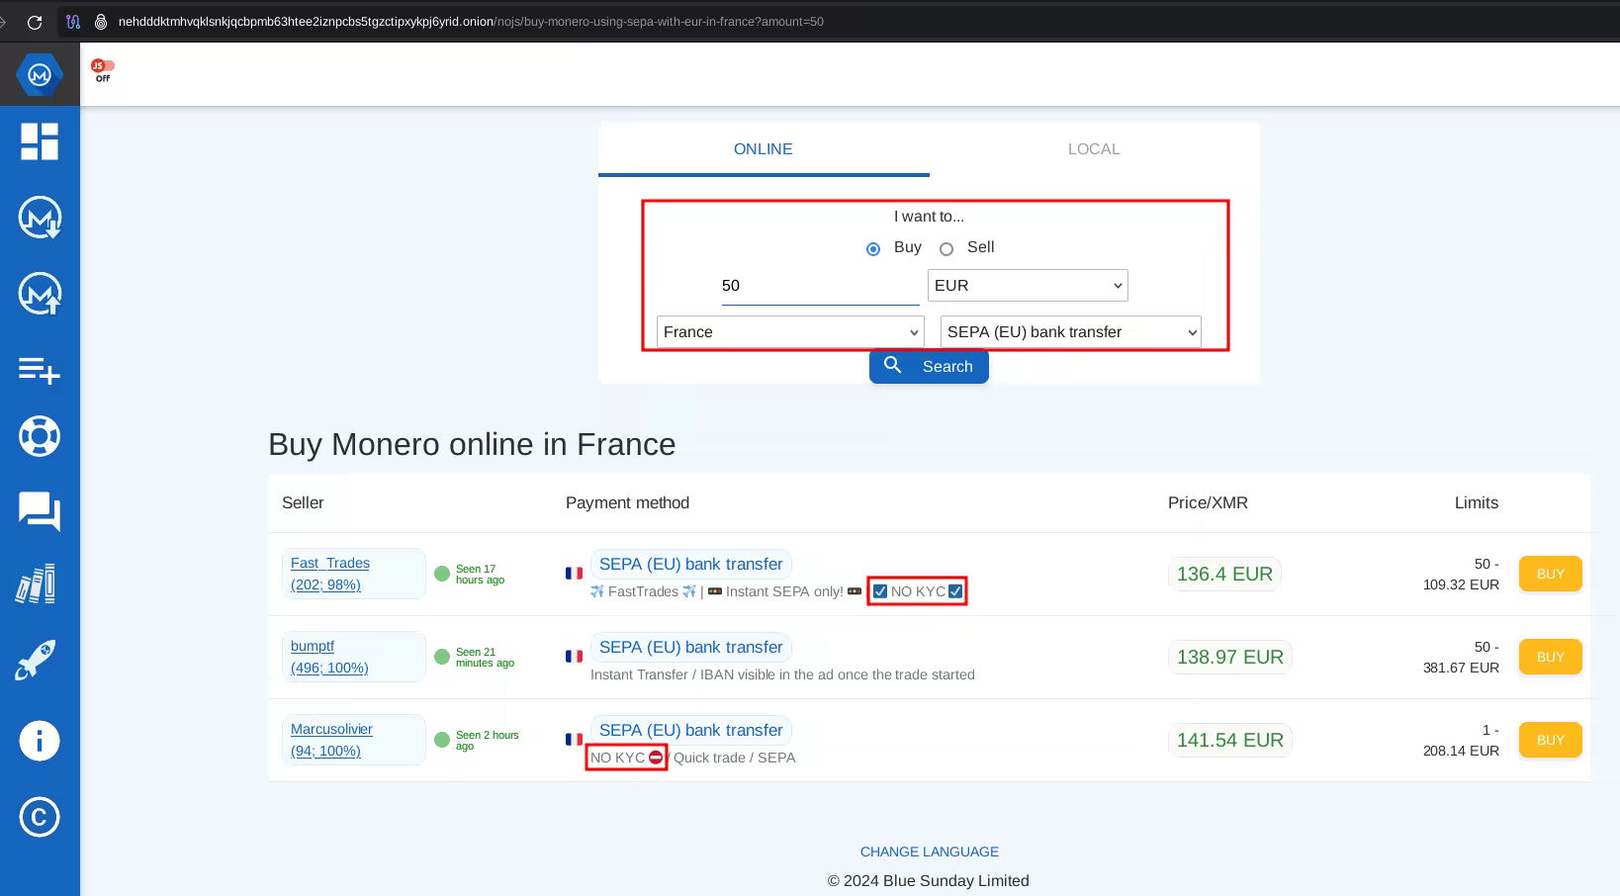Select the Sell radio button
This screenshot has height=896, width=1620.
(946, 249)
